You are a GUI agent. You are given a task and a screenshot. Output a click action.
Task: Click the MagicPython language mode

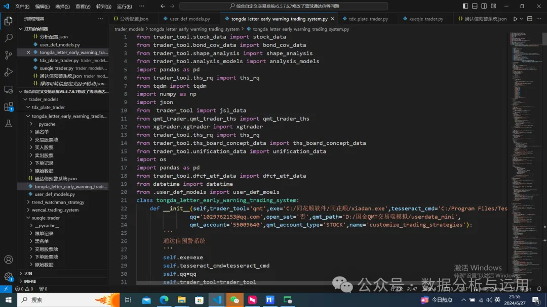click(x=492, y=289)
